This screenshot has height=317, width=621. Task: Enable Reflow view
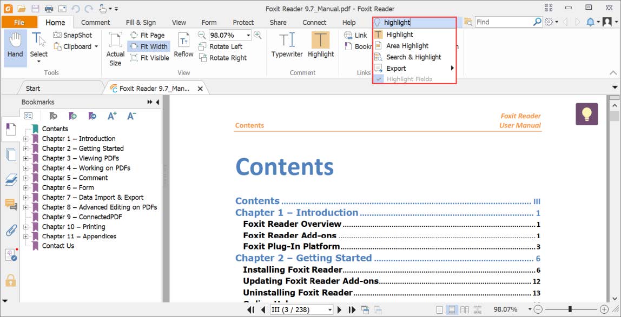point(184,46)
